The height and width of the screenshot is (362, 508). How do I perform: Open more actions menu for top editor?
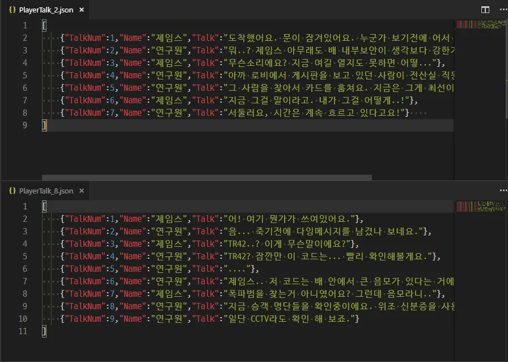(x=503, y=10)
